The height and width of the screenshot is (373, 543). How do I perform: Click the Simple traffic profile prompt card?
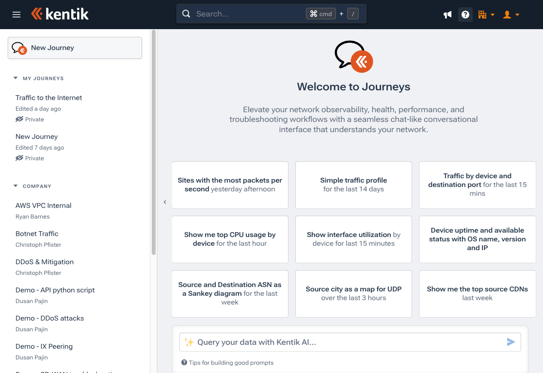pos(353,185)
